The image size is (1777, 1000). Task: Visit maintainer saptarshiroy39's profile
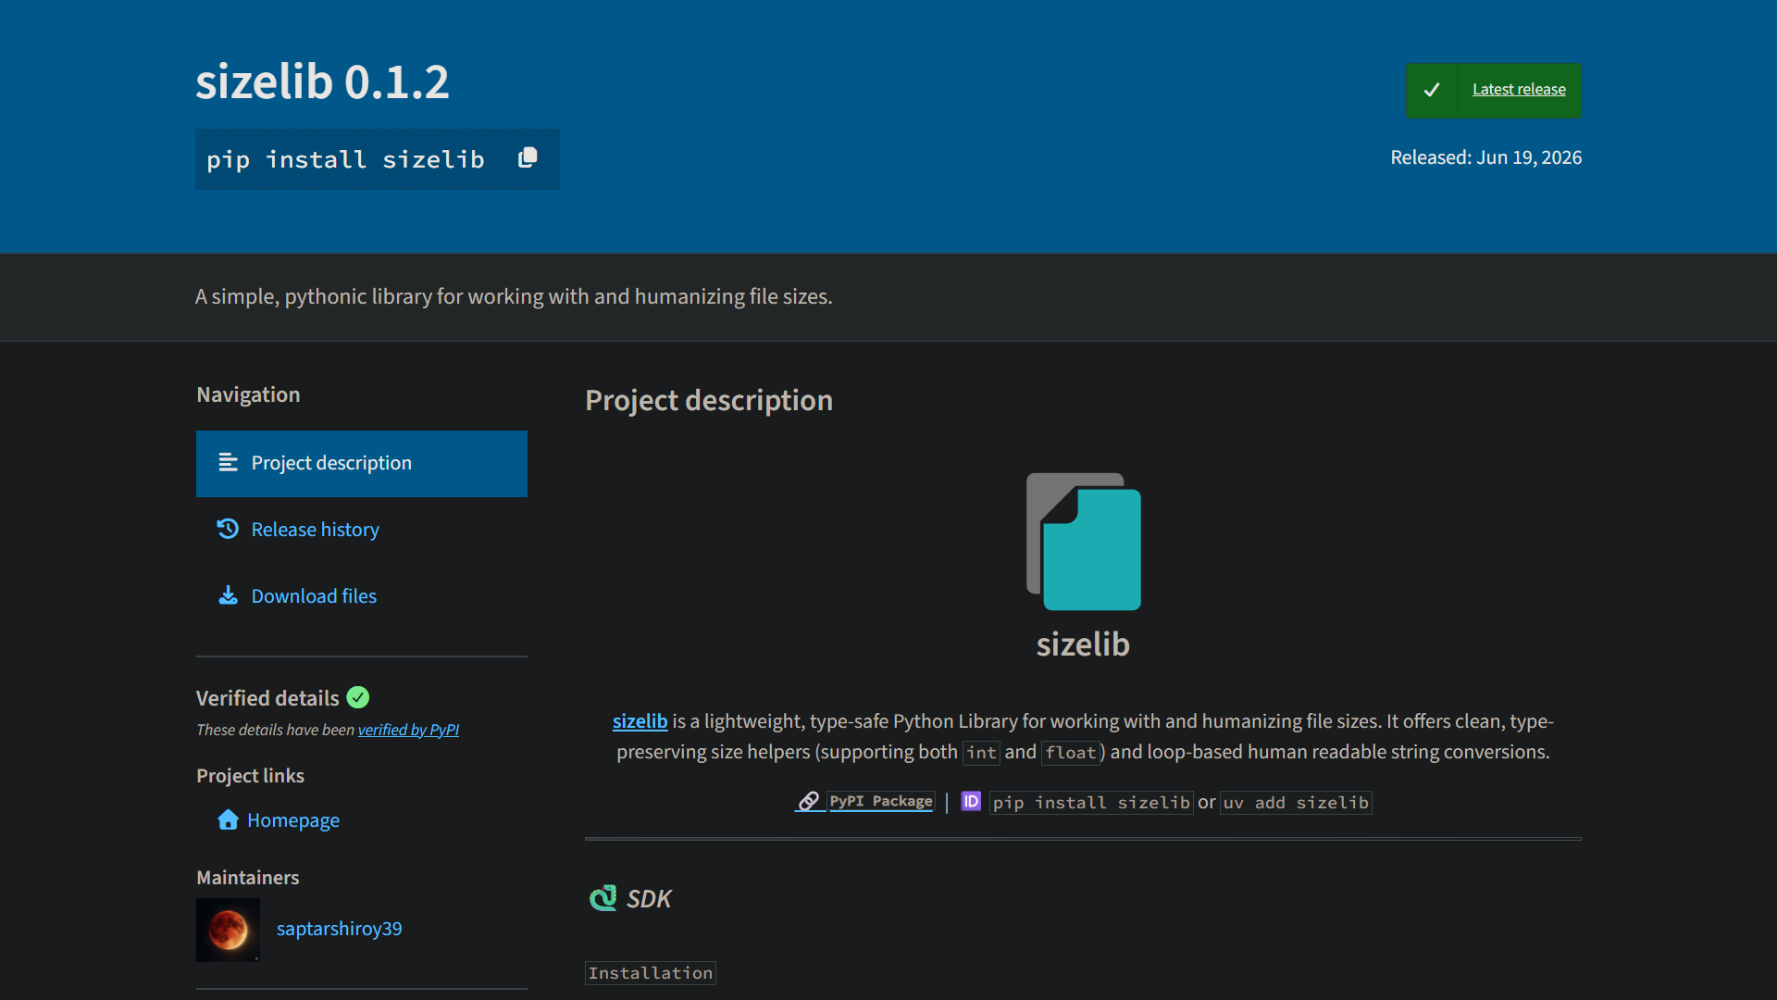[339, 929]
